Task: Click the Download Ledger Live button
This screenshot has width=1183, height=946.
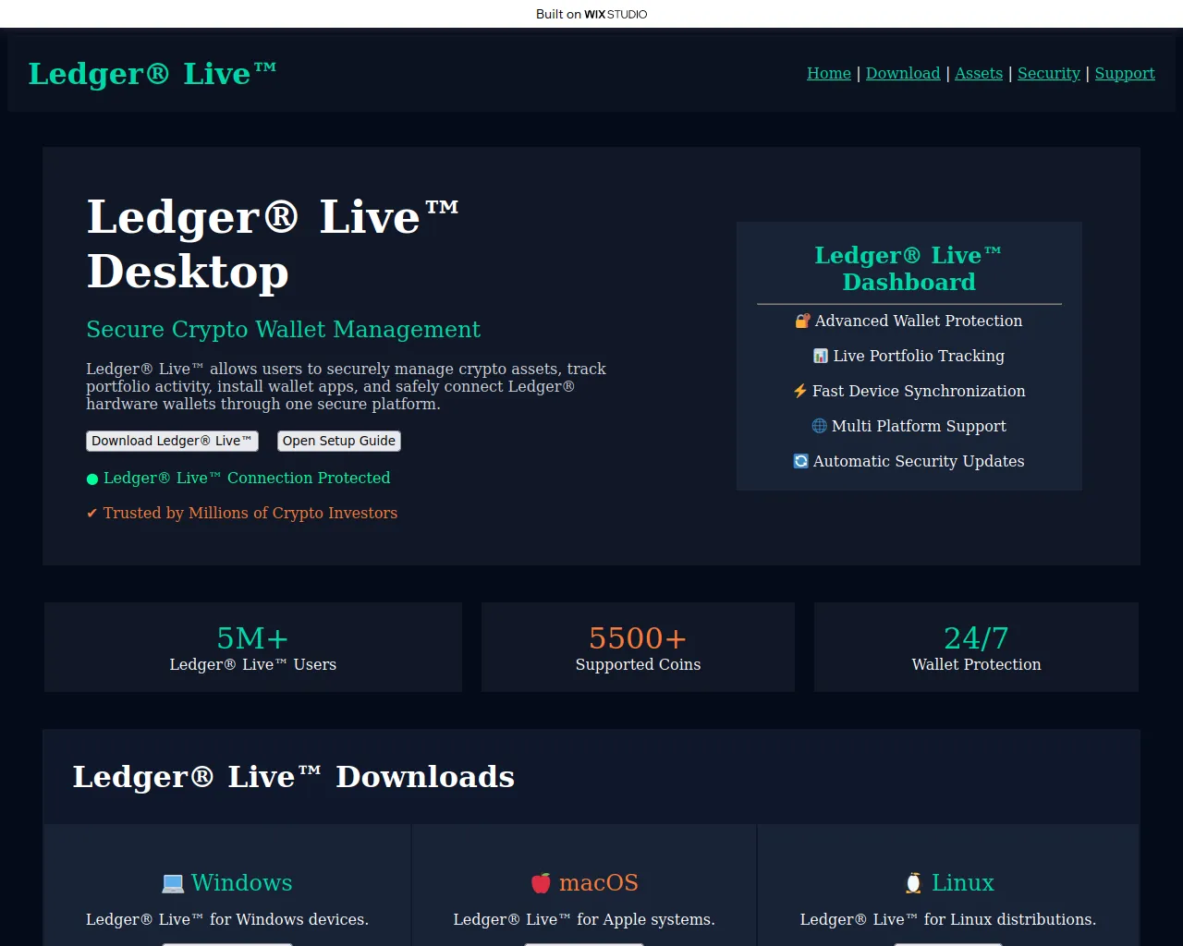Action: coord(172,441)
